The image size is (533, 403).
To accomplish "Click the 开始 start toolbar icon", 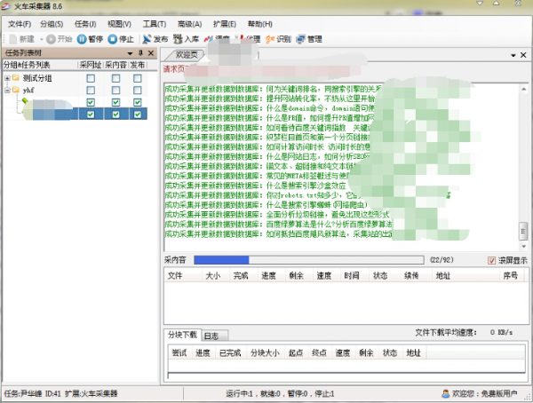I will point(51,39).
